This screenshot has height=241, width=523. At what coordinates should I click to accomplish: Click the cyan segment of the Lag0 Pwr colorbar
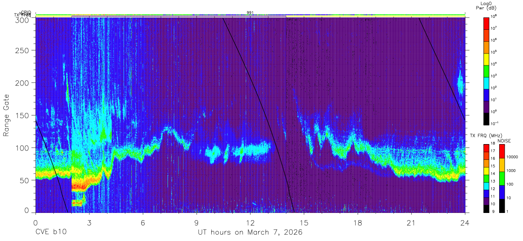click(x=486, y=83)
